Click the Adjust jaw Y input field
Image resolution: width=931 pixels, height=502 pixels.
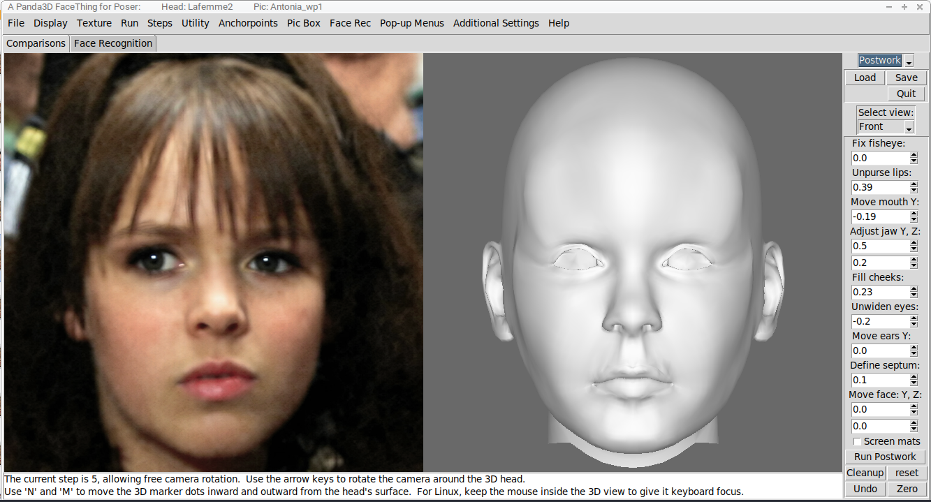[880, 246]
